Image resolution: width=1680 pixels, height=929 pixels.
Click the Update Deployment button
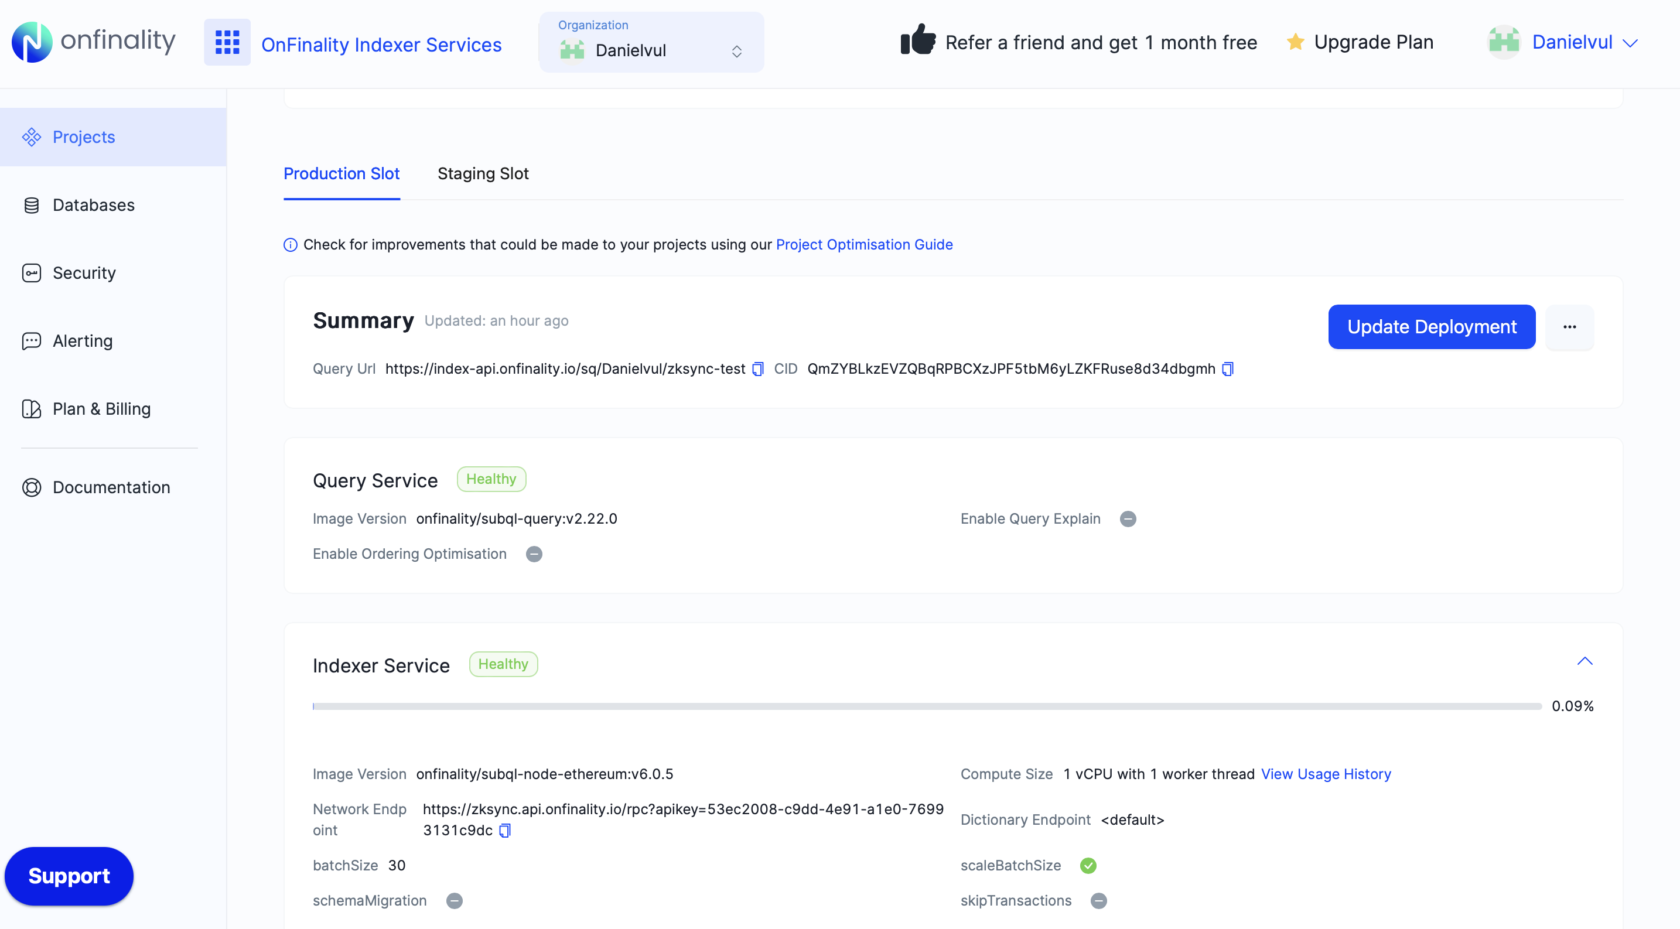[x=1431, y=327]
